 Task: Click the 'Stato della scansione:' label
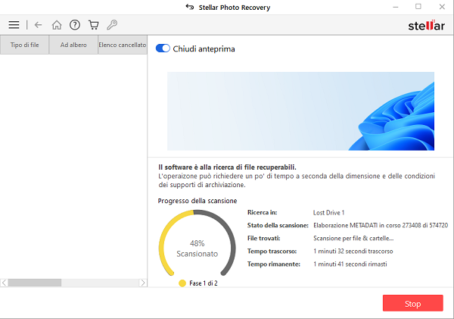point(278,225)
